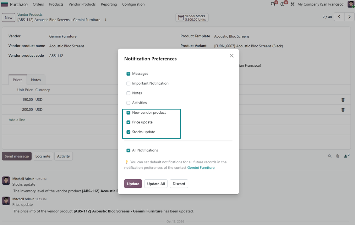The image size is (355, 225).
Task: Click the Activity button
Action: [x=63, y=156]
